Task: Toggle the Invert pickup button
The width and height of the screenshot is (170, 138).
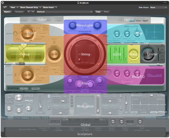Action: pos(8,66)
